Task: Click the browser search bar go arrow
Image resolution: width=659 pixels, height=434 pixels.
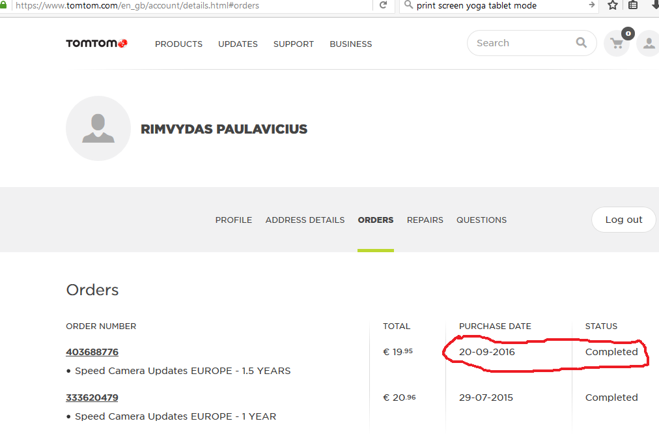Action: pos(592,5)
